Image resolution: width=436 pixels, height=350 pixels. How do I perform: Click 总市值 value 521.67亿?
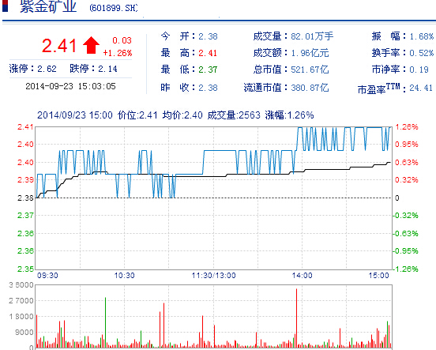tap(310, 70)
